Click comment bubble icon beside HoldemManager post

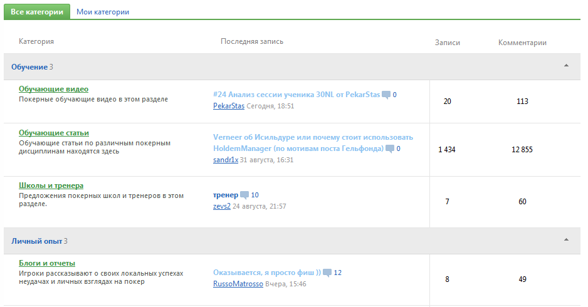tap(390, 149)
